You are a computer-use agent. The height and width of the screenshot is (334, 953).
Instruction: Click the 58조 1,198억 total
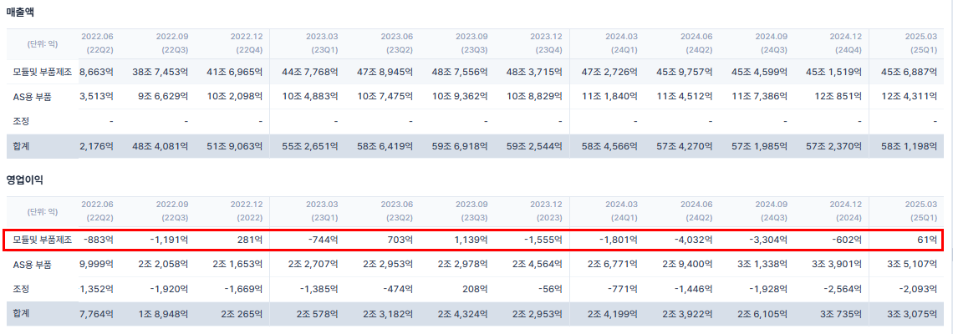coord(910,146)
